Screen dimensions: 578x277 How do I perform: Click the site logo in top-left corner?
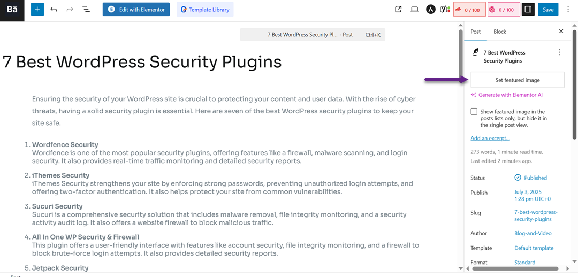(x=12, y=10)
